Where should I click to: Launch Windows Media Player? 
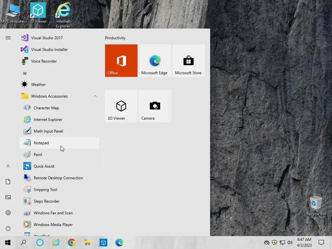59,224
